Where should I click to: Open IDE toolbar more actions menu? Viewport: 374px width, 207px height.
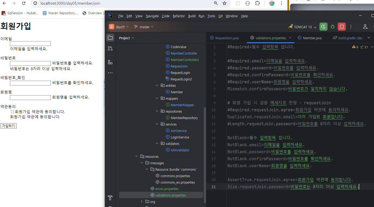pyautogui.click(x=351, y=27)
